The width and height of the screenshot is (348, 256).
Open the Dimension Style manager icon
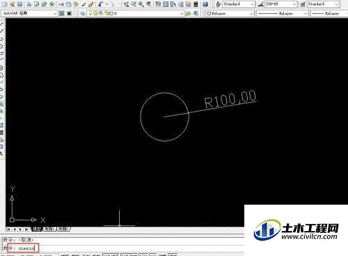[261, 4]
